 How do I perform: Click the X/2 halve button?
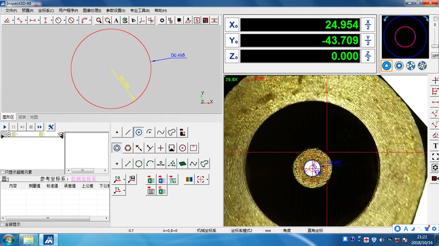[x=368, y=25]
